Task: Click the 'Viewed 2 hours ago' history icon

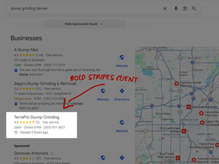Action: (16, 132)
